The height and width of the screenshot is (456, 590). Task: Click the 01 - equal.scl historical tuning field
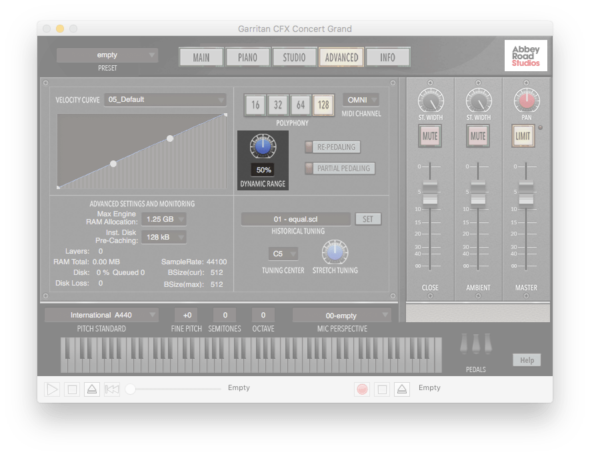[296, 219]
